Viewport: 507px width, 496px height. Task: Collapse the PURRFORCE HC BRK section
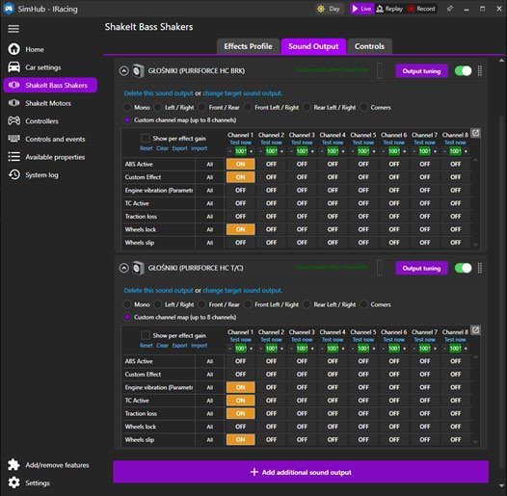[123, 70]
